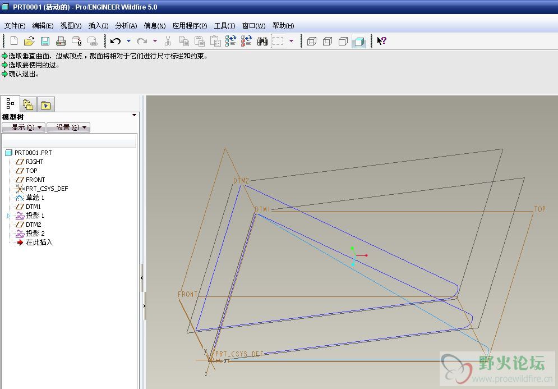
Task: Click the Cut scissors icon
Action: pos(168,42)
